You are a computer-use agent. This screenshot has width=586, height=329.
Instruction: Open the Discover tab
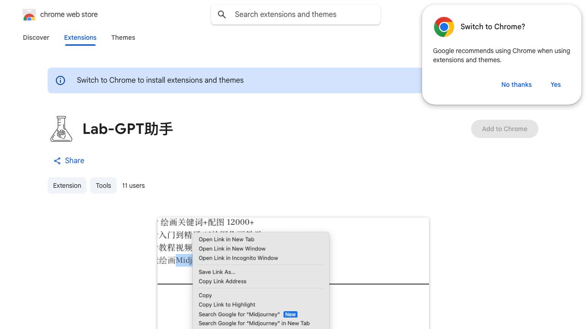pos(36,37)
